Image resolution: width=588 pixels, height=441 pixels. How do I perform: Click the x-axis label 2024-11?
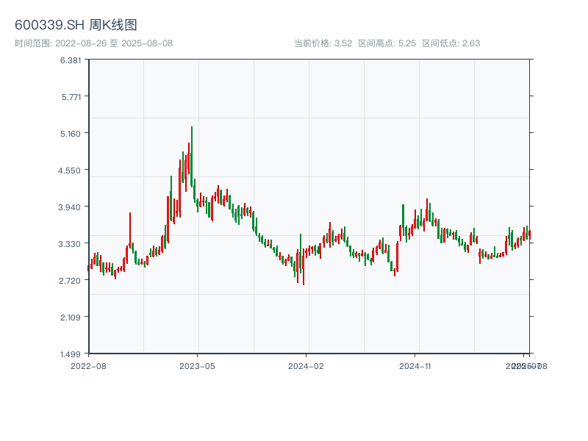point(415,366)
